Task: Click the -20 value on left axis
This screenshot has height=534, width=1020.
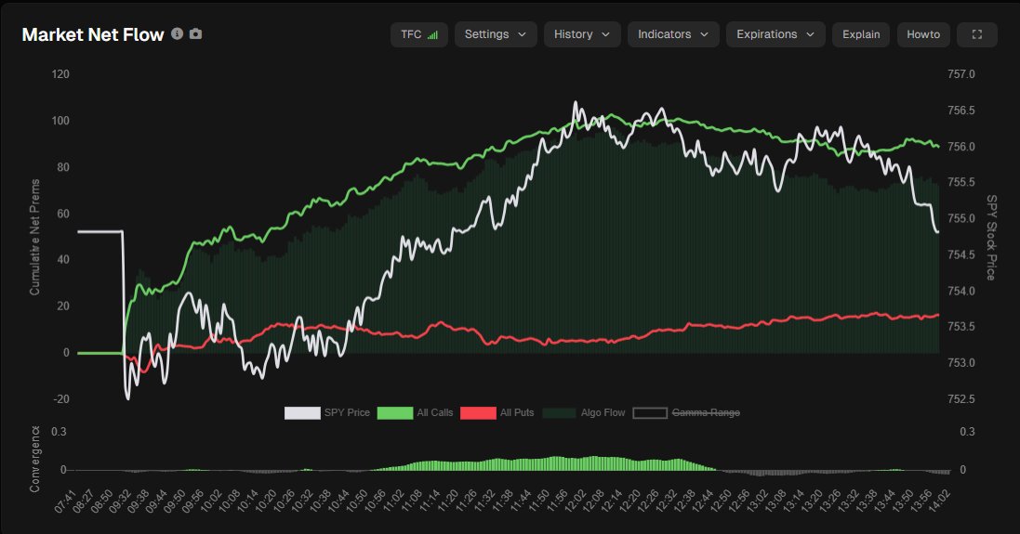Action: [61, 399]
